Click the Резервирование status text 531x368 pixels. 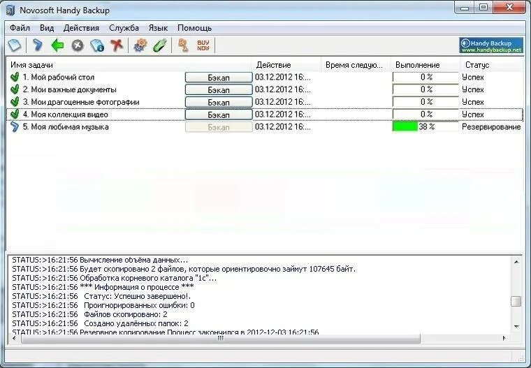point(491,127)
